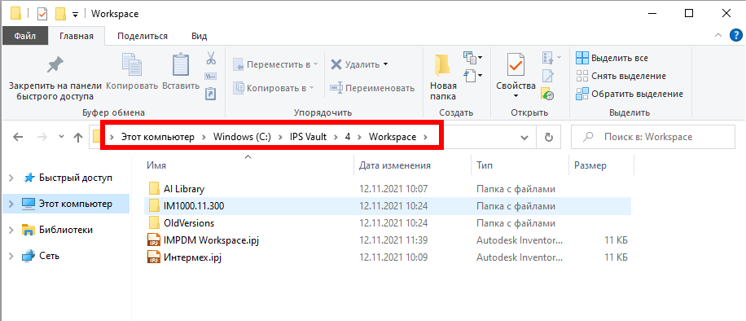Click the Up one level arrow

[78, 137]
